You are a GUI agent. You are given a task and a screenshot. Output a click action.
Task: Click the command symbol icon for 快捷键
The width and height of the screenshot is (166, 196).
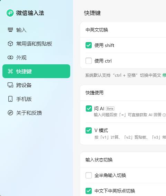pos(10,71)
